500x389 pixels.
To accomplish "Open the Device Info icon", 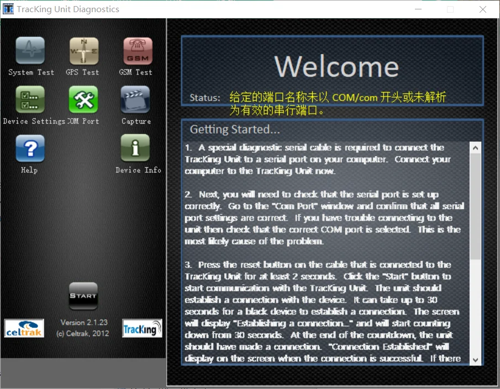I will pos(135,148).
